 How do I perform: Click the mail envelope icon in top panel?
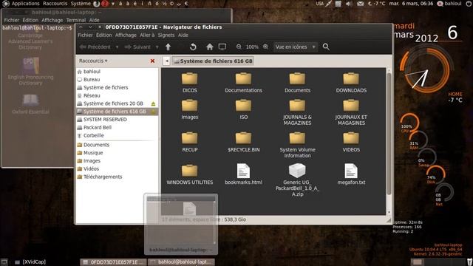(360, 4)
